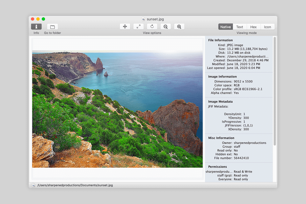Zoom in with the plus magnifier

coord(179,26)
